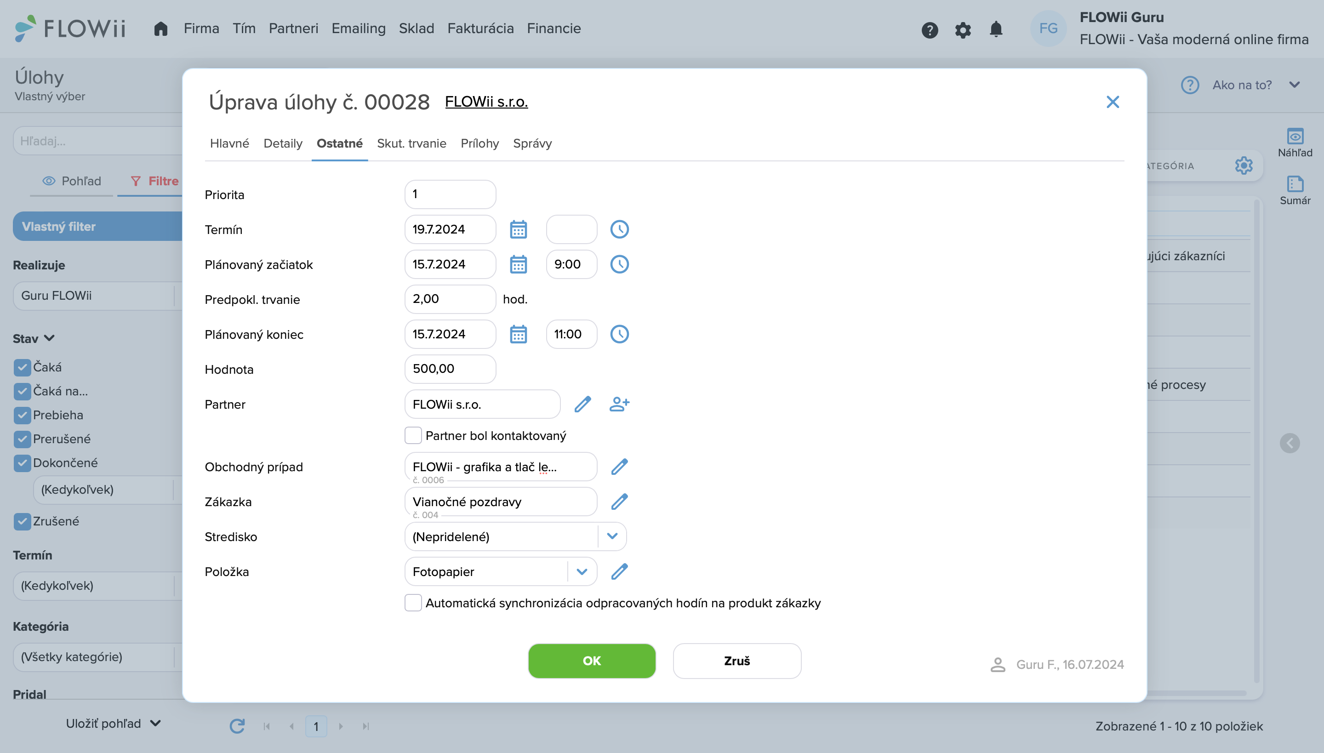The image size is (1324, 753).
Task: Click the FLOWii logo
Action: (x=70, y=28)
